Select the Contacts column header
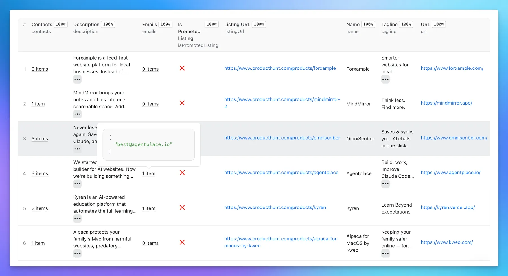 41,25
